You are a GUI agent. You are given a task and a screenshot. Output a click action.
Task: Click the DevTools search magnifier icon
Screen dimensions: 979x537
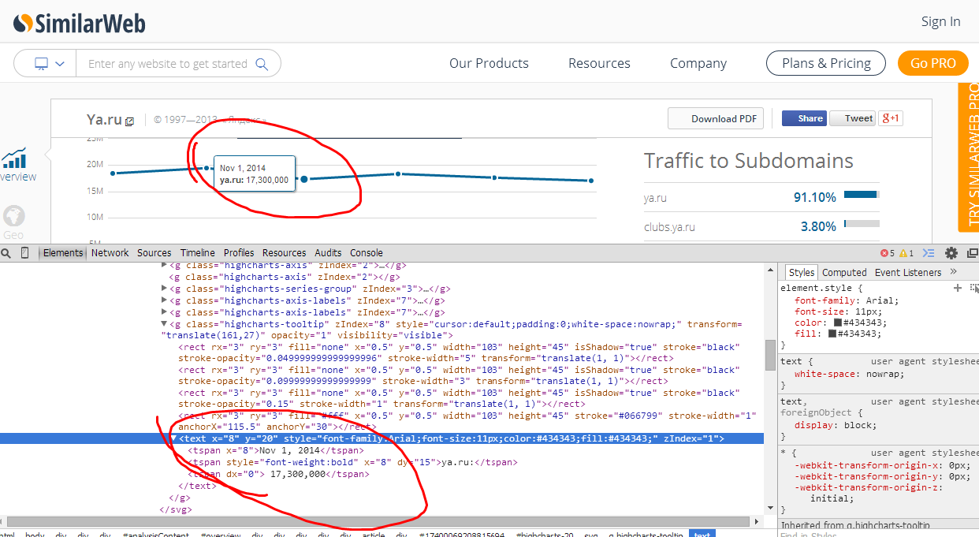click(6, 253)
